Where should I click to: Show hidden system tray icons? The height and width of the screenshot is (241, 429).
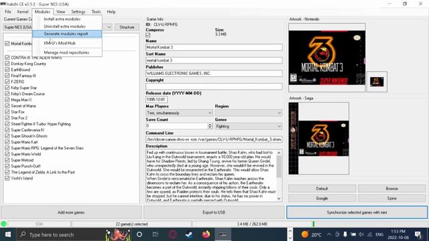[329, 234]
